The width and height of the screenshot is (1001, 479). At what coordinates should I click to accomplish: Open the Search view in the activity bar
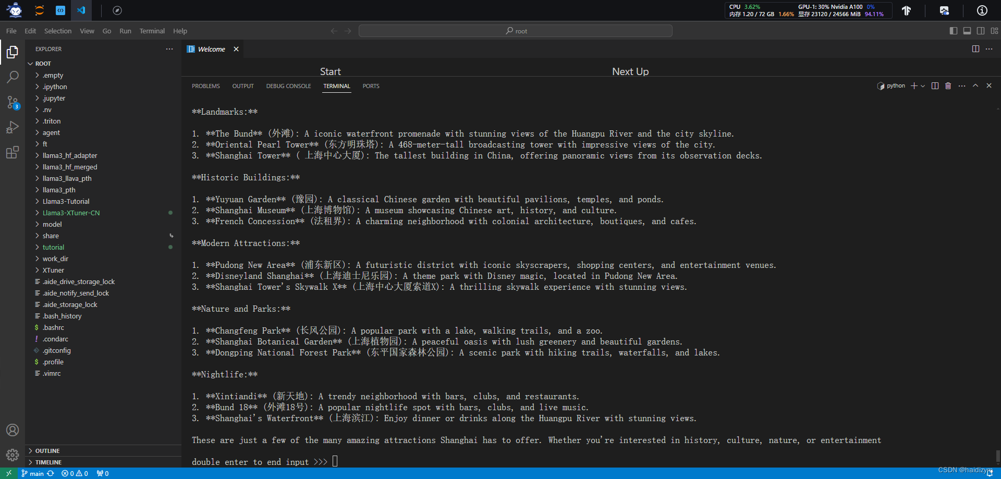(13, 77)
